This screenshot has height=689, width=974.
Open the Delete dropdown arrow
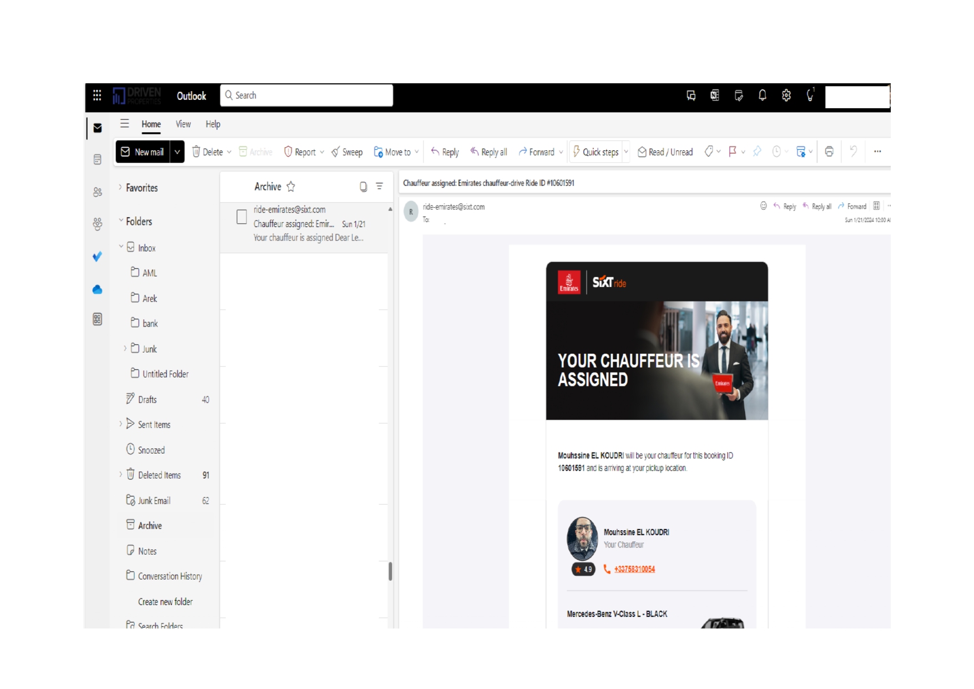pos(229,152)
